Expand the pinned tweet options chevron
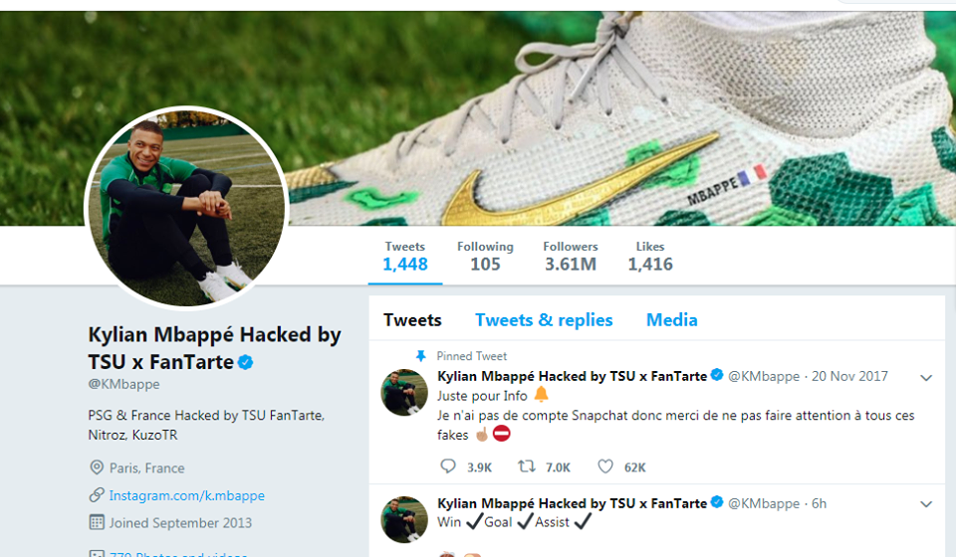 click(x=926, y=378)
